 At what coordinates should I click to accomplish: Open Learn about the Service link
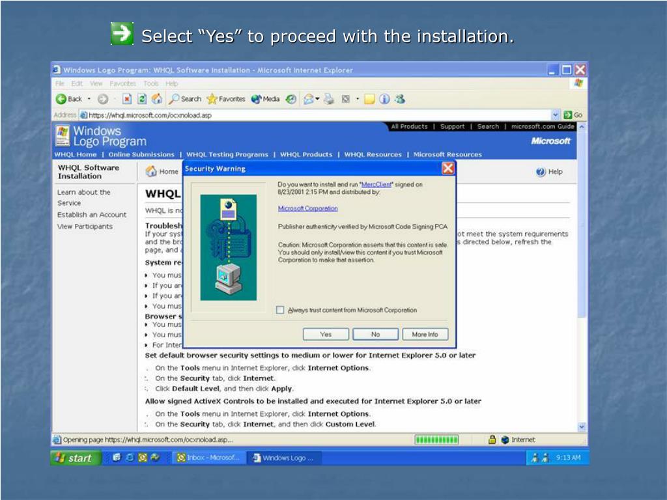click(84, 197)
